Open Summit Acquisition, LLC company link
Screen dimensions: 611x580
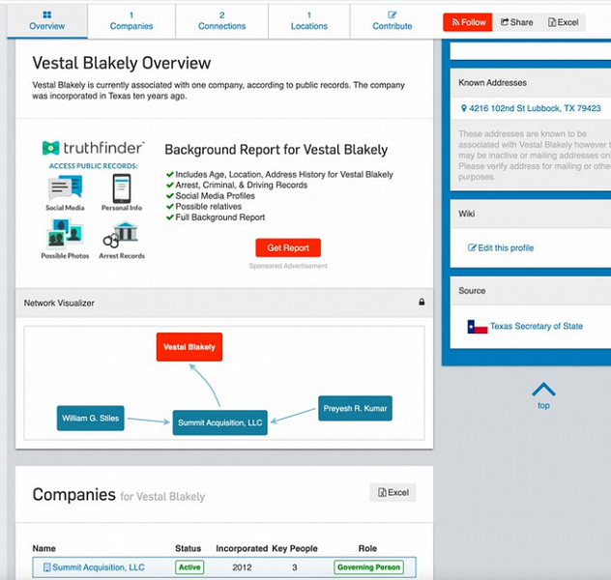[99, 567]
